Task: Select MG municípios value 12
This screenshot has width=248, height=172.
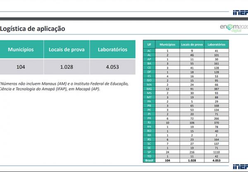Action: (167, 89)
